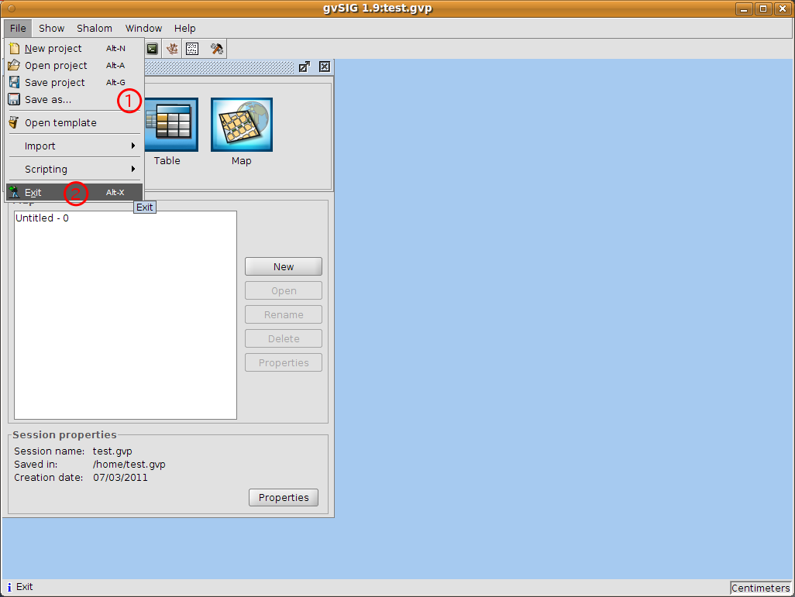Viewport: 795px width, 597px height.
Task: Maximize the Project Manager panel
Action: (305, 67)
